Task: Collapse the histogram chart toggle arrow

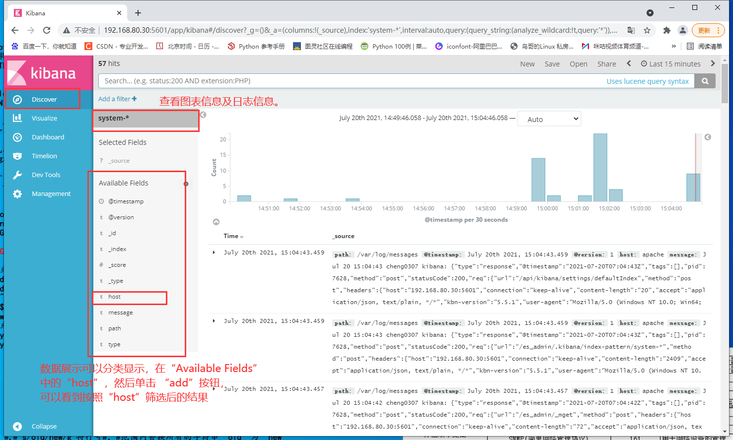Action: pos(216,222)
